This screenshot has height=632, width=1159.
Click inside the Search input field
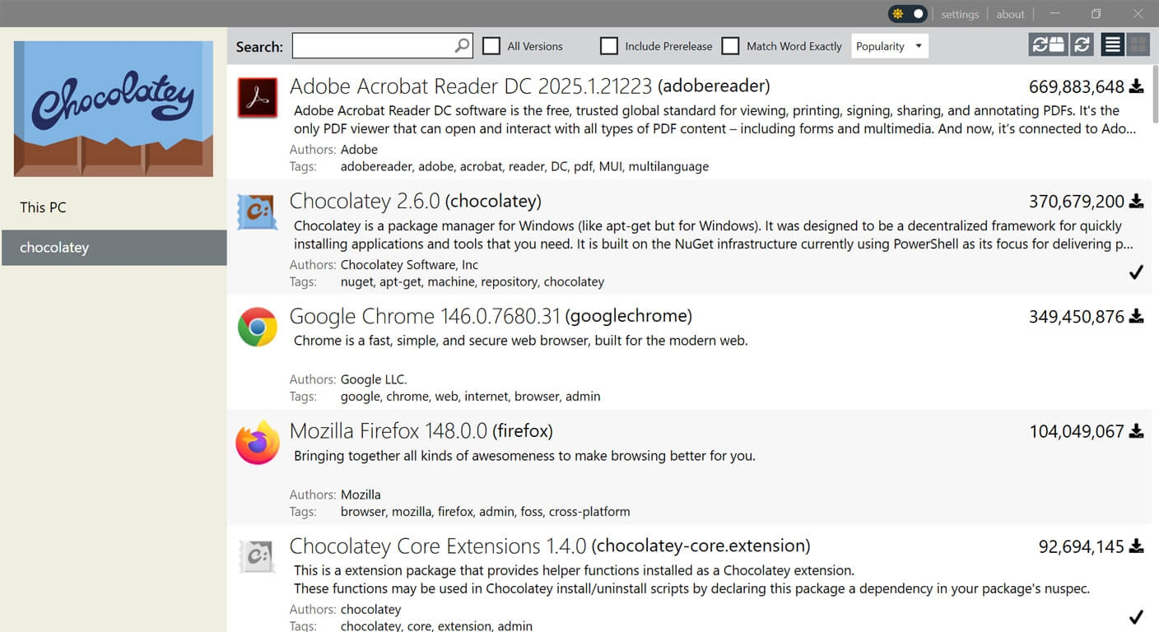pyautogui.click(x=382, y=46)
